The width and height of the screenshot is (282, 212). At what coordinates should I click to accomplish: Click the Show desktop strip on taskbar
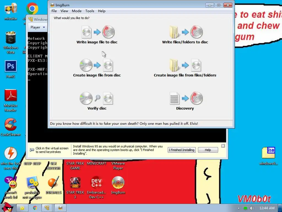[x=280, y=208]
